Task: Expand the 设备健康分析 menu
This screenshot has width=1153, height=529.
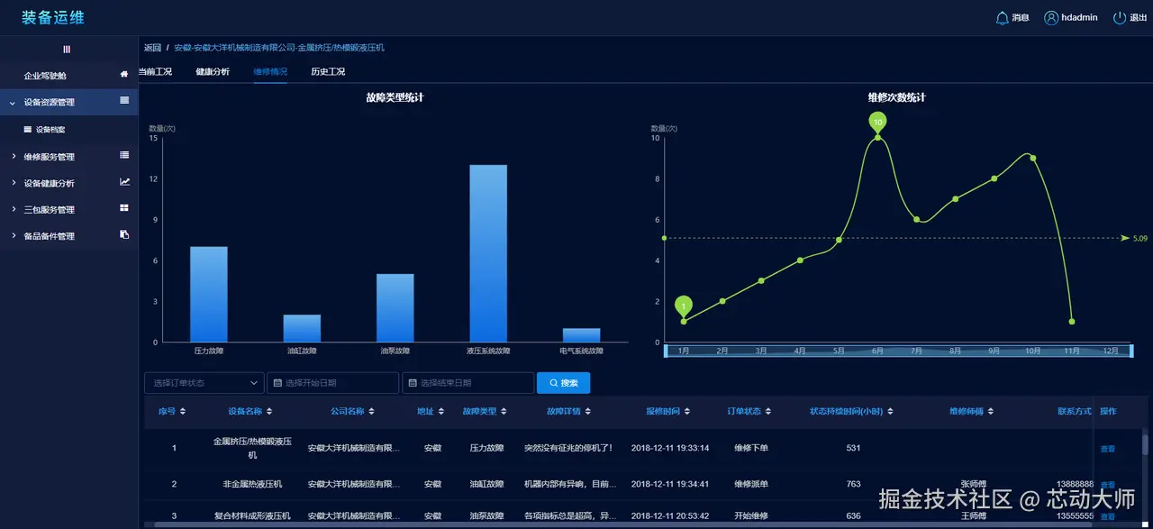Action: pos(69,183)
